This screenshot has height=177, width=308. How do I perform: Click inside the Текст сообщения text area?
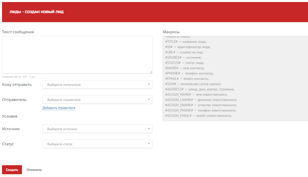(x=77, y=55)
